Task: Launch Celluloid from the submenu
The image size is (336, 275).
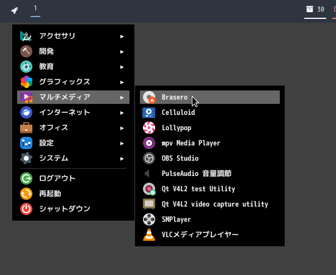Action: coord(210,112)
